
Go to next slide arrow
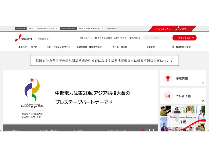click(154, 130)
